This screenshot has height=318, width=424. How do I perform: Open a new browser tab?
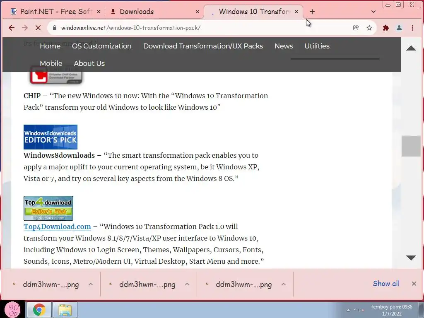(x=312, y=12)
